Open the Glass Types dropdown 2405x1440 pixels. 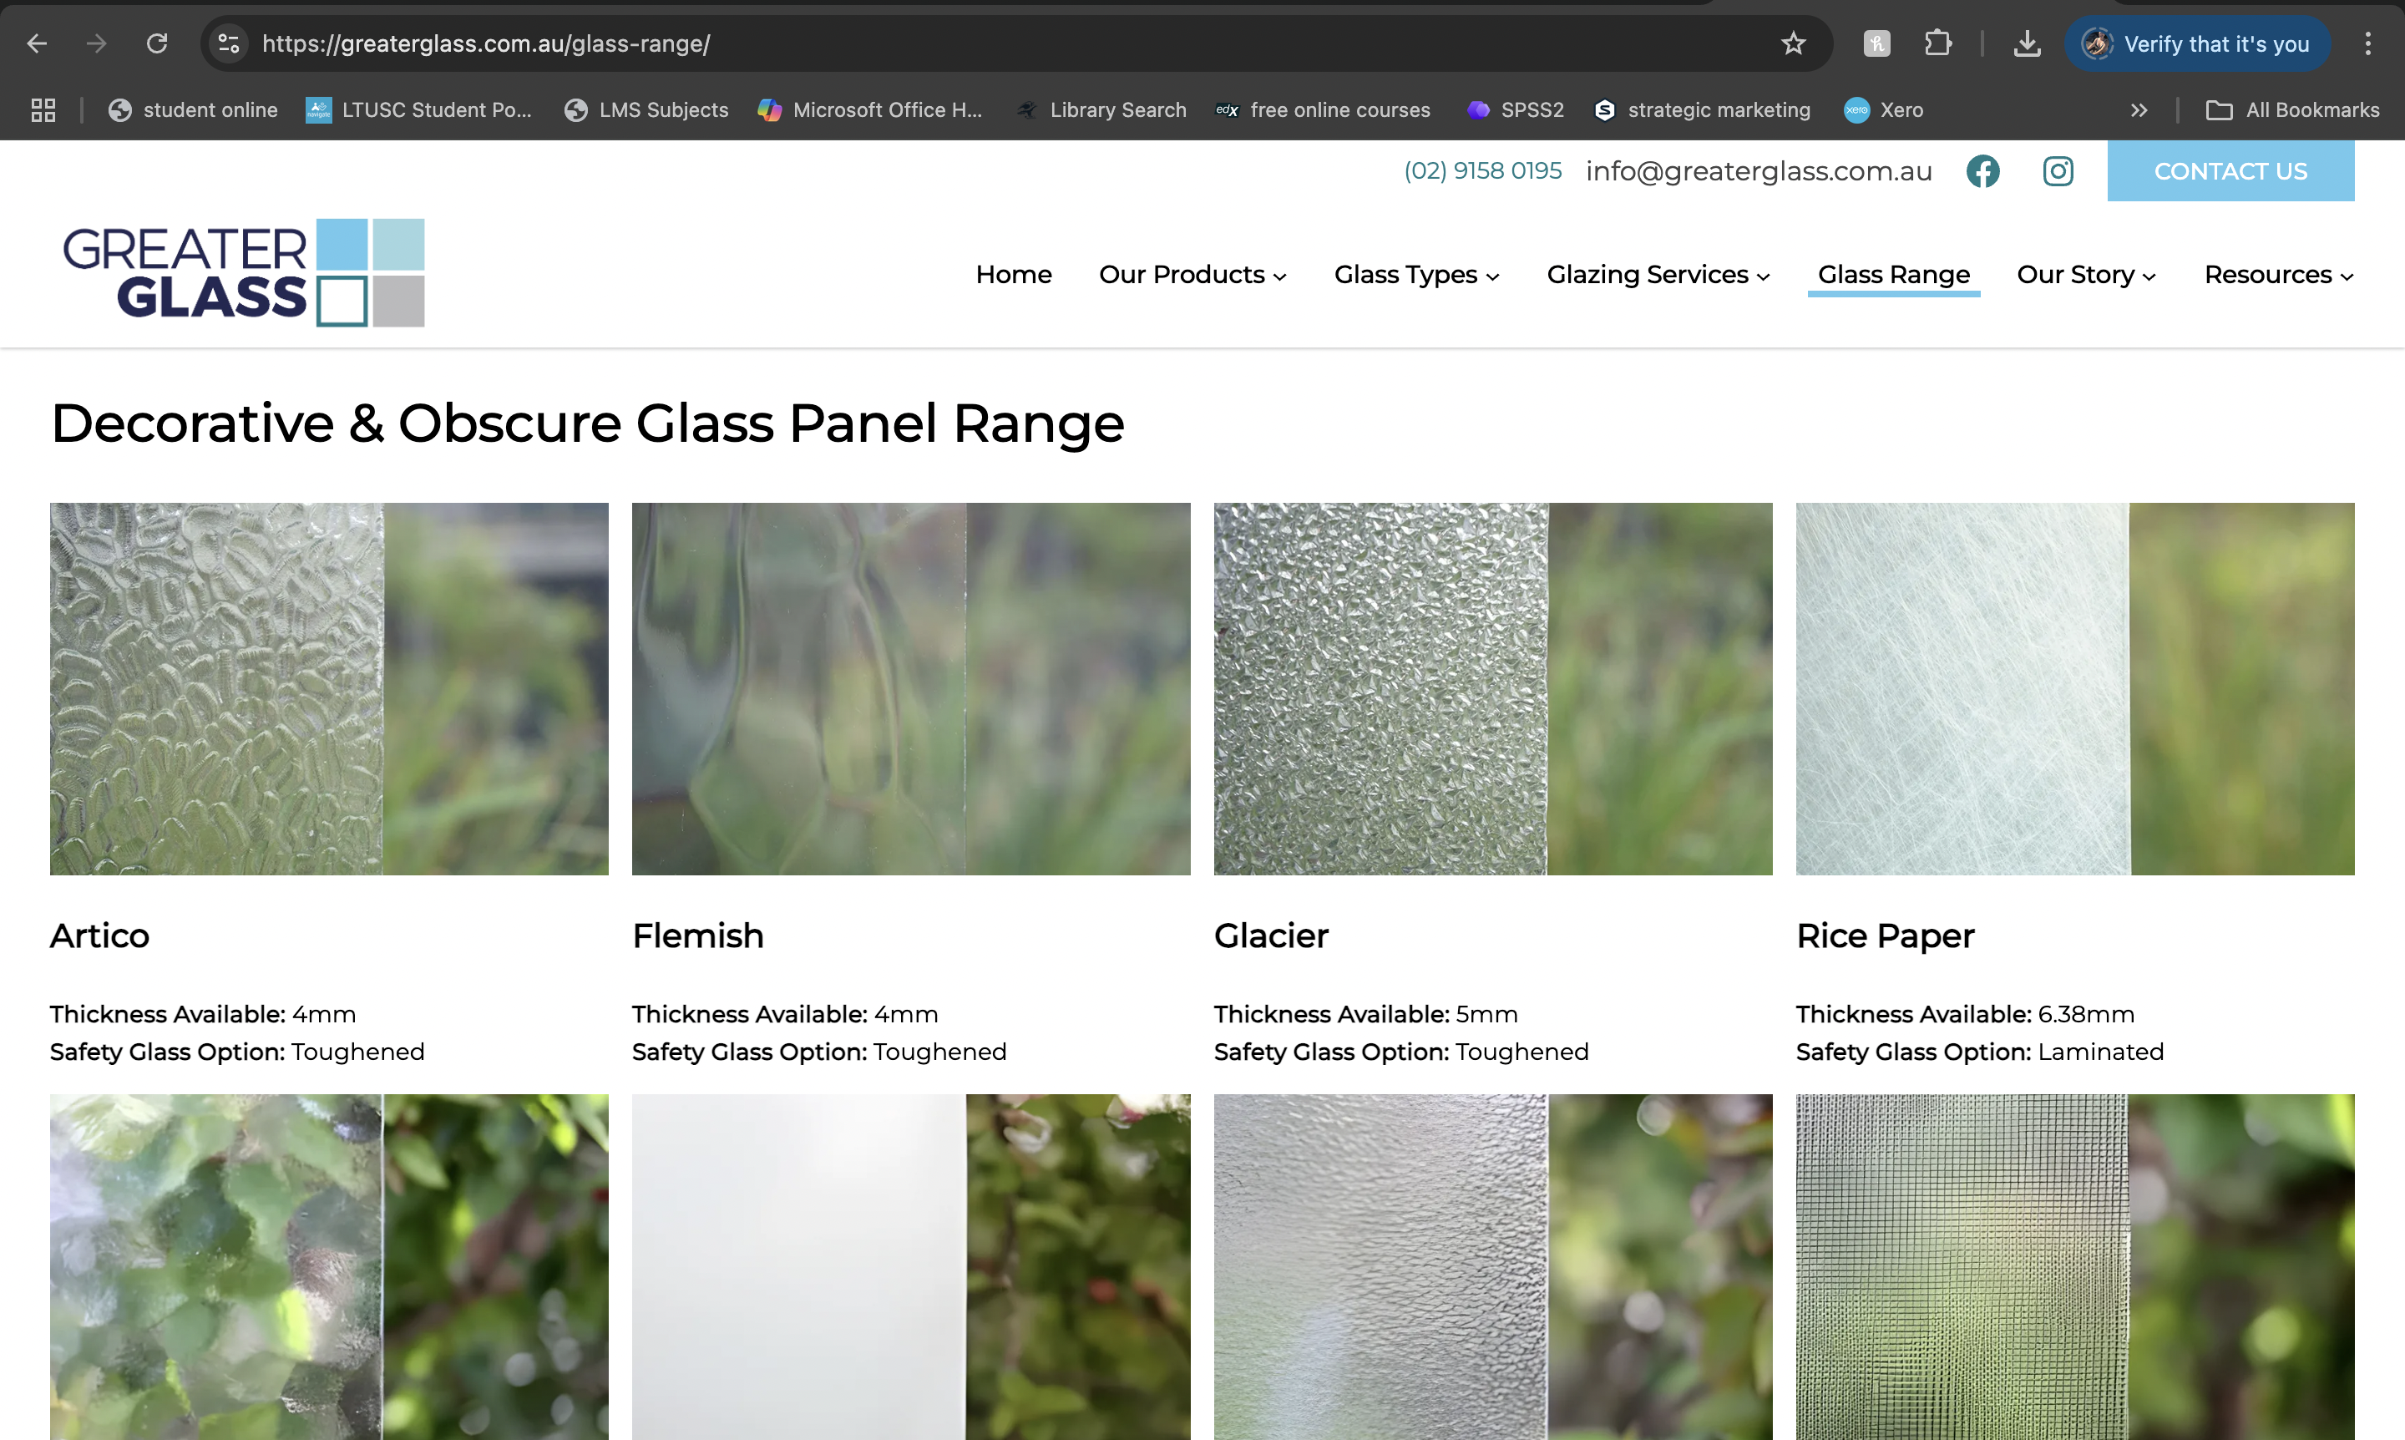click(x=1415, y=275)
